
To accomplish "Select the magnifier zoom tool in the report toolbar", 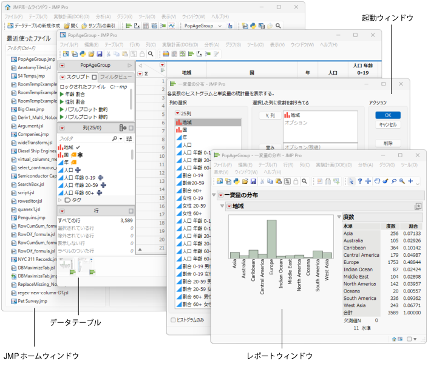I will 402,181.
